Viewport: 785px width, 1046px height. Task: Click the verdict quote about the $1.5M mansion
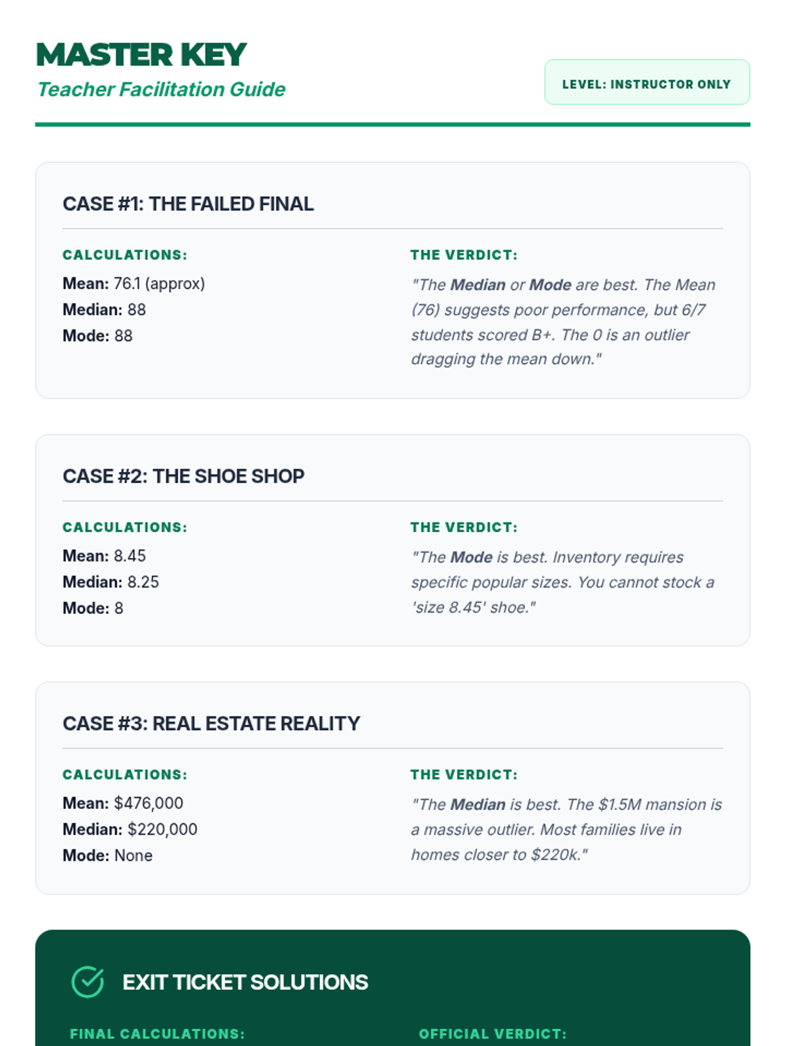(x=566, y=830)
